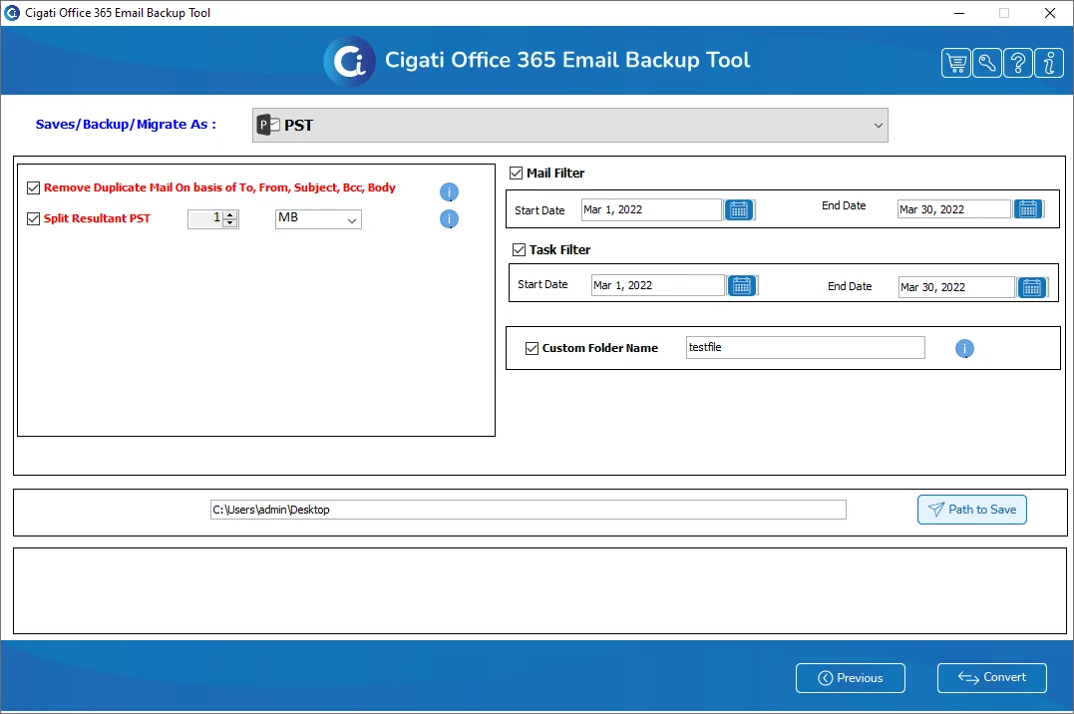Click the C:\Users\admin\Desktop path field

(529, 510)
